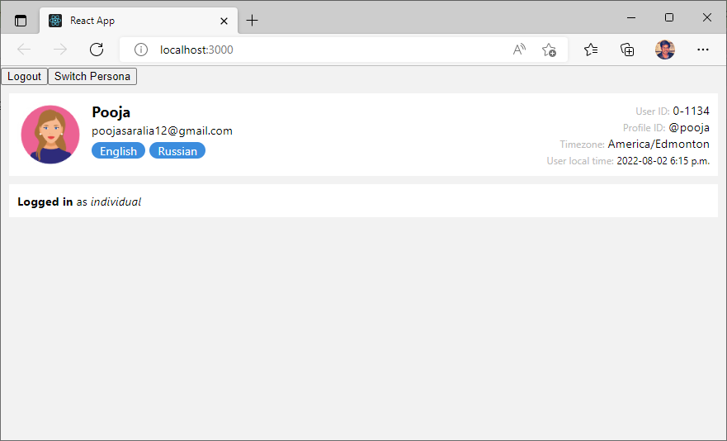This screenshot has width=727, height=441.
Task: Click the browser profile avatar
Action: [665, 50]
